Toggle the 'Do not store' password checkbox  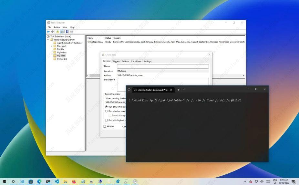pos(110,115)
